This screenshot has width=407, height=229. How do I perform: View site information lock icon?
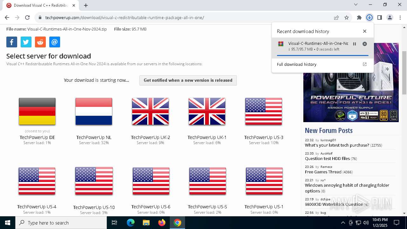click(x=40, y=17)
